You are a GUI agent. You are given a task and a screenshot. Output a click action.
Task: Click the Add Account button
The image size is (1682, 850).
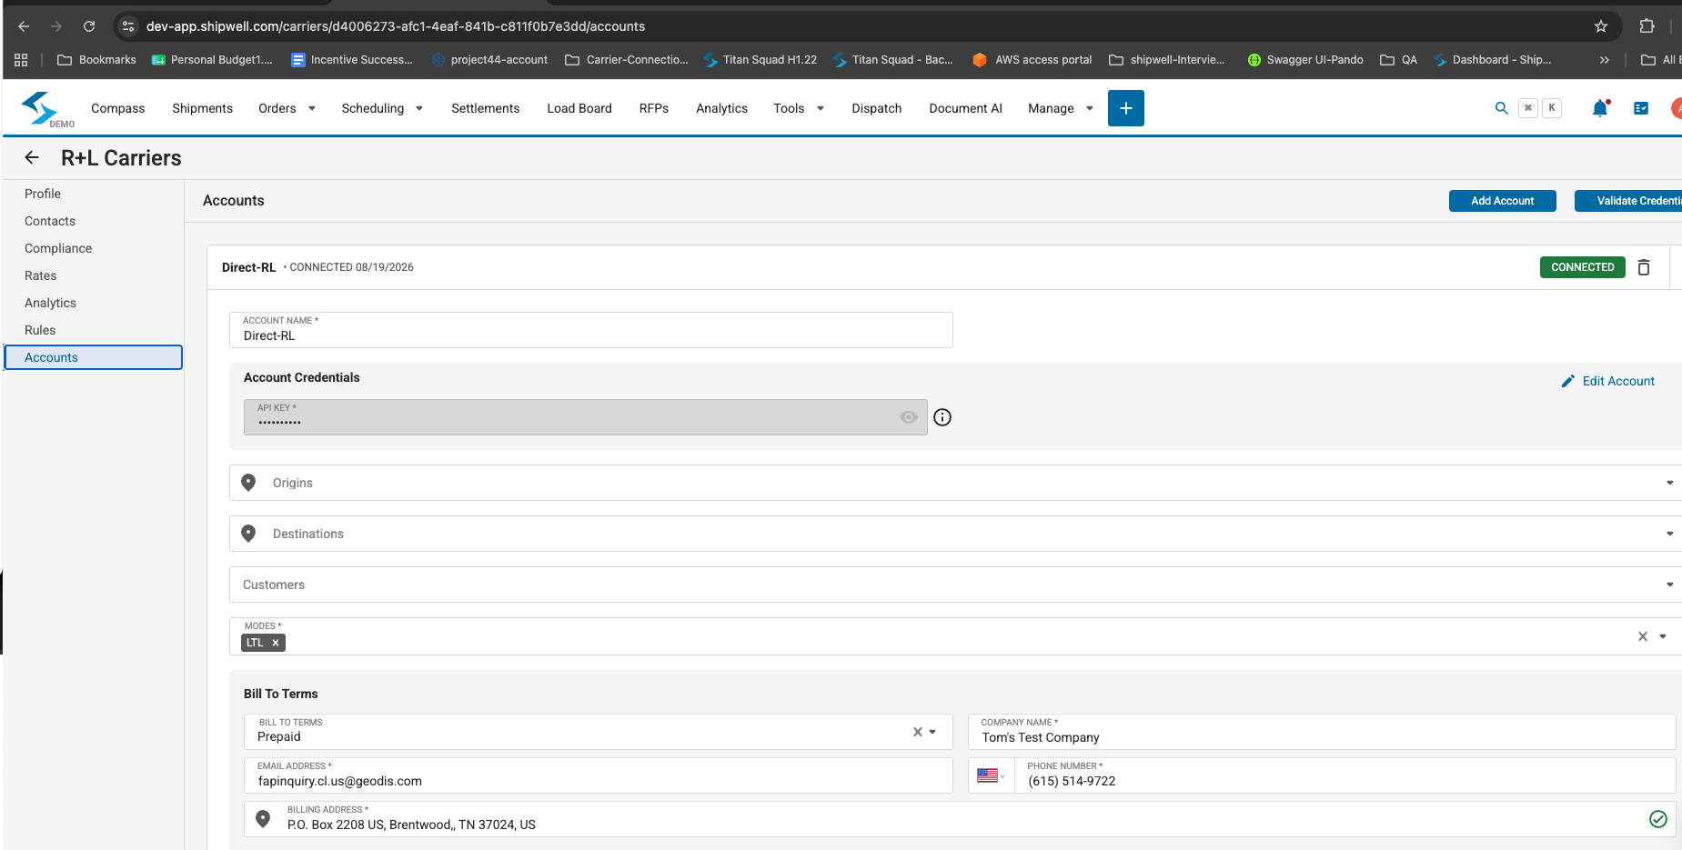[x=1502, y=201]
